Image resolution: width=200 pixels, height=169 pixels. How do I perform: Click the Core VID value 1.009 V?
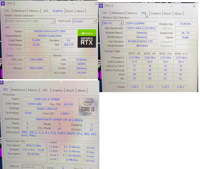click(65, 114)
